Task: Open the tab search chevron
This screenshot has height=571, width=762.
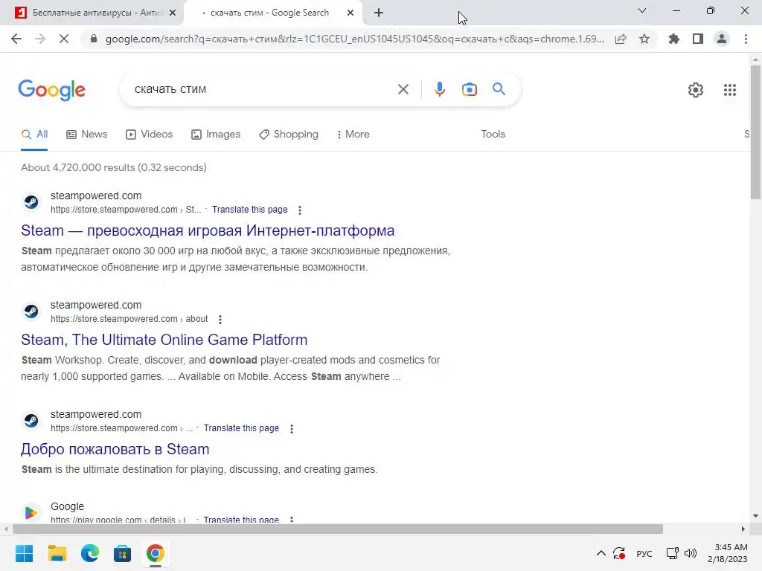Action: 642,10
